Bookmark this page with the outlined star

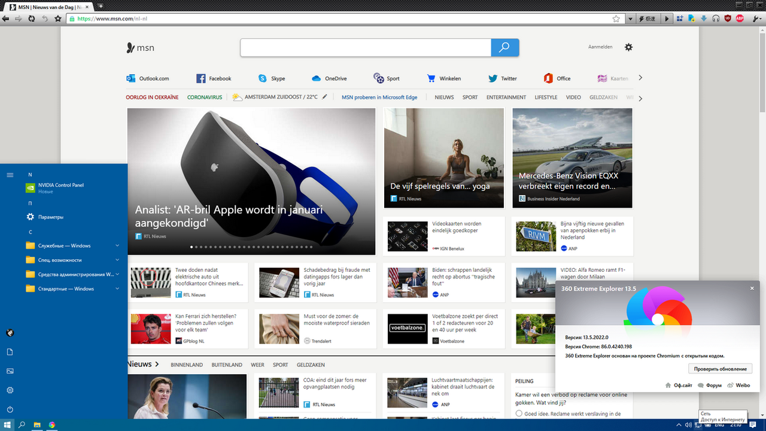click(616, 19)
